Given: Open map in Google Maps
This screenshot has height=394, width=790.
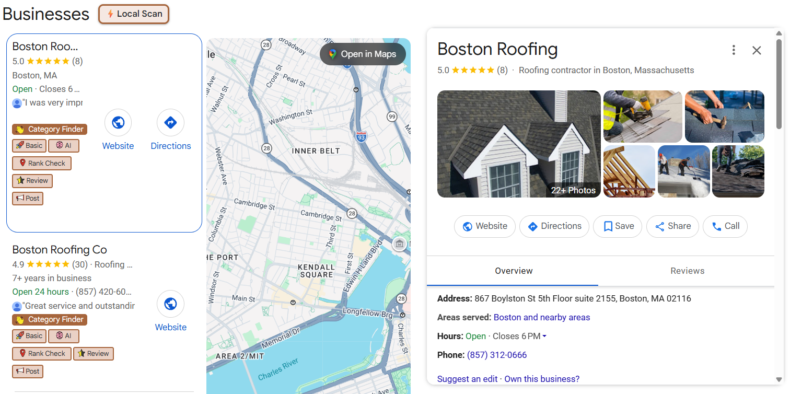Looking at the screenshot, I should (363, 54).
